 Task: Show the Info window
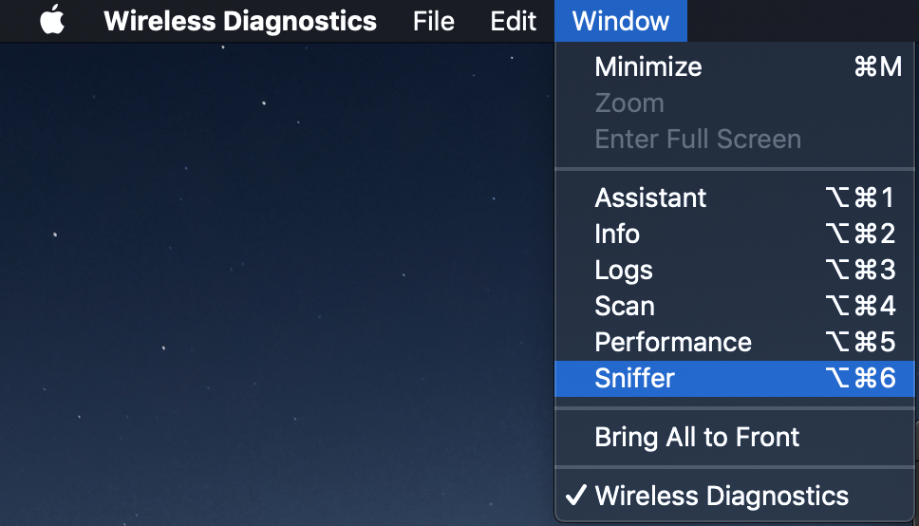pos(617,235)
